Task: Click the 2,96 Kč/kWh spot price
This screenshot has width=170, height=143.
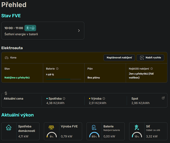Action: pos(141,103)
